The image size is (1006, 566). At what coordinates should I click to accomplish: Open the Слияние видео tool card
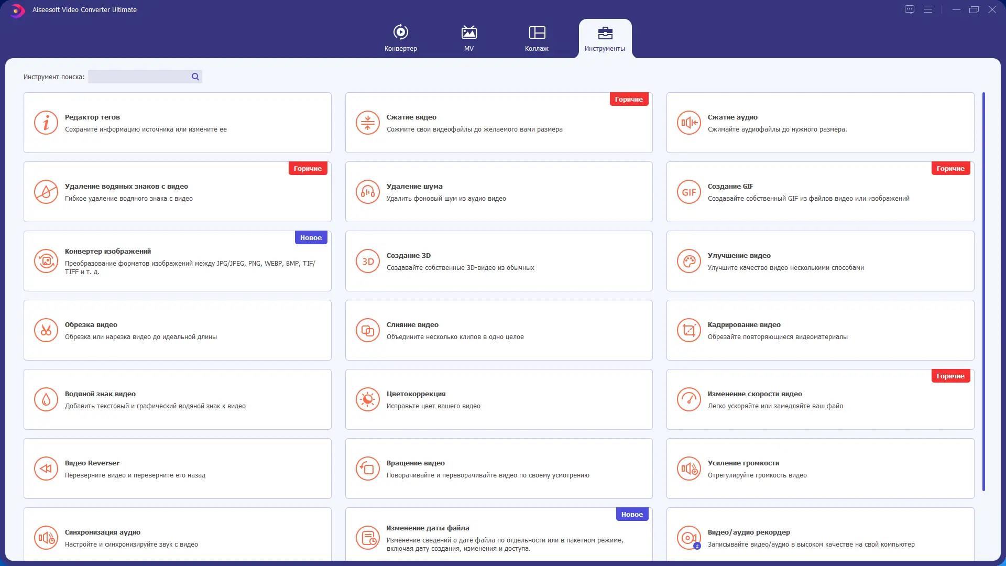(x=498, y=331)
